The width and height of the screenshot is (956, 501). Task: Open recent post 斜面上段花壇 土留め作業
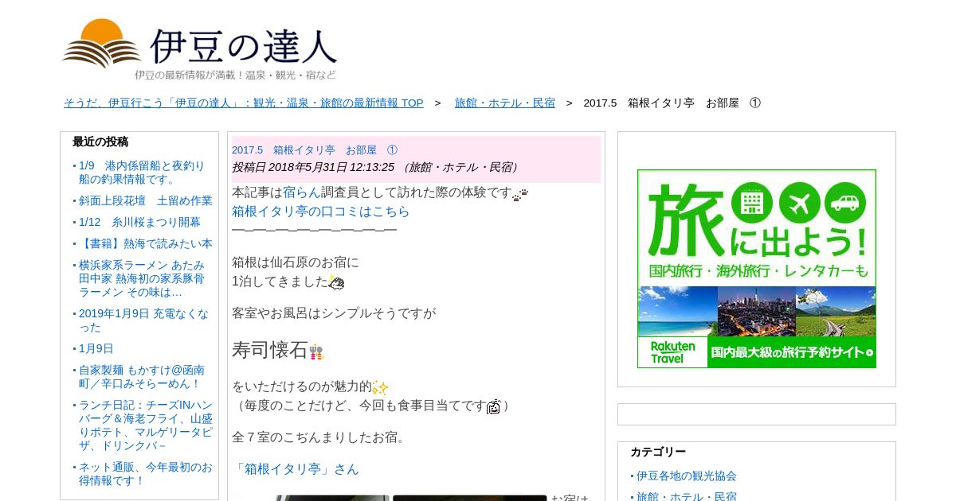click(x=146, y=200)
